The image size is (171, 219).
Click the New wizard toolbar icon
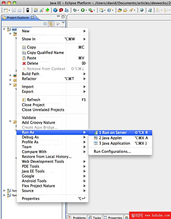point(6,10)
